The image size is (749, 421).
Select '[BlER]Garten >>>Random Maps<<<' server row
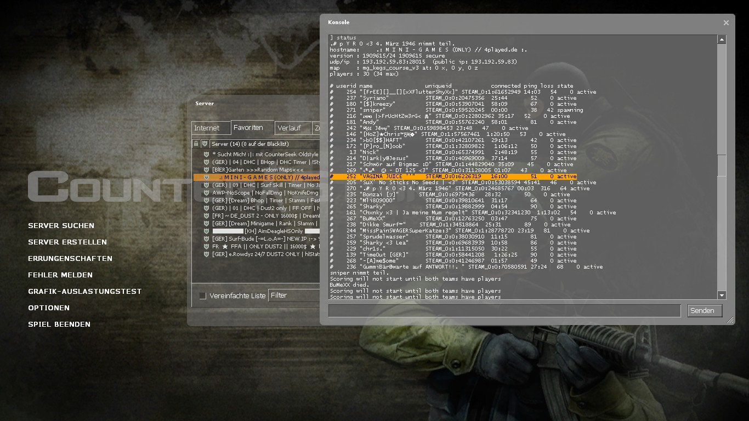coord(257,170)
